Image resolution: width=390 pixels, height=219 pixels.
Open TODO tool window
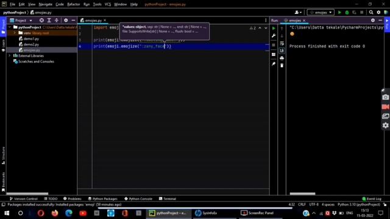click(x=51, y=199)
